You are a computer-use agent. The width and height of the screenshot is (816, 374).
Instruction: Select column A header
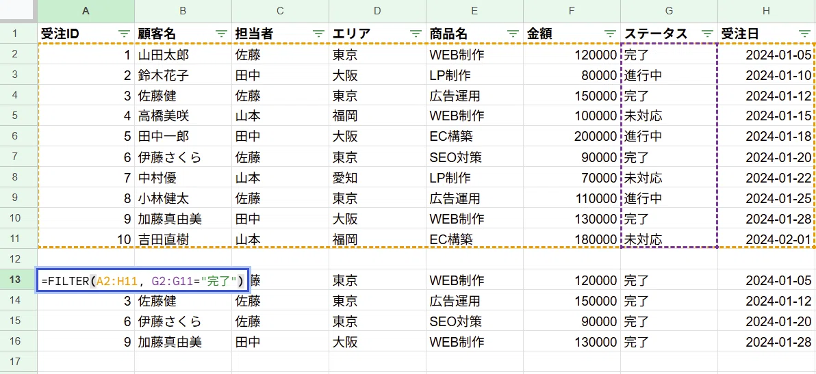(86, 11)
